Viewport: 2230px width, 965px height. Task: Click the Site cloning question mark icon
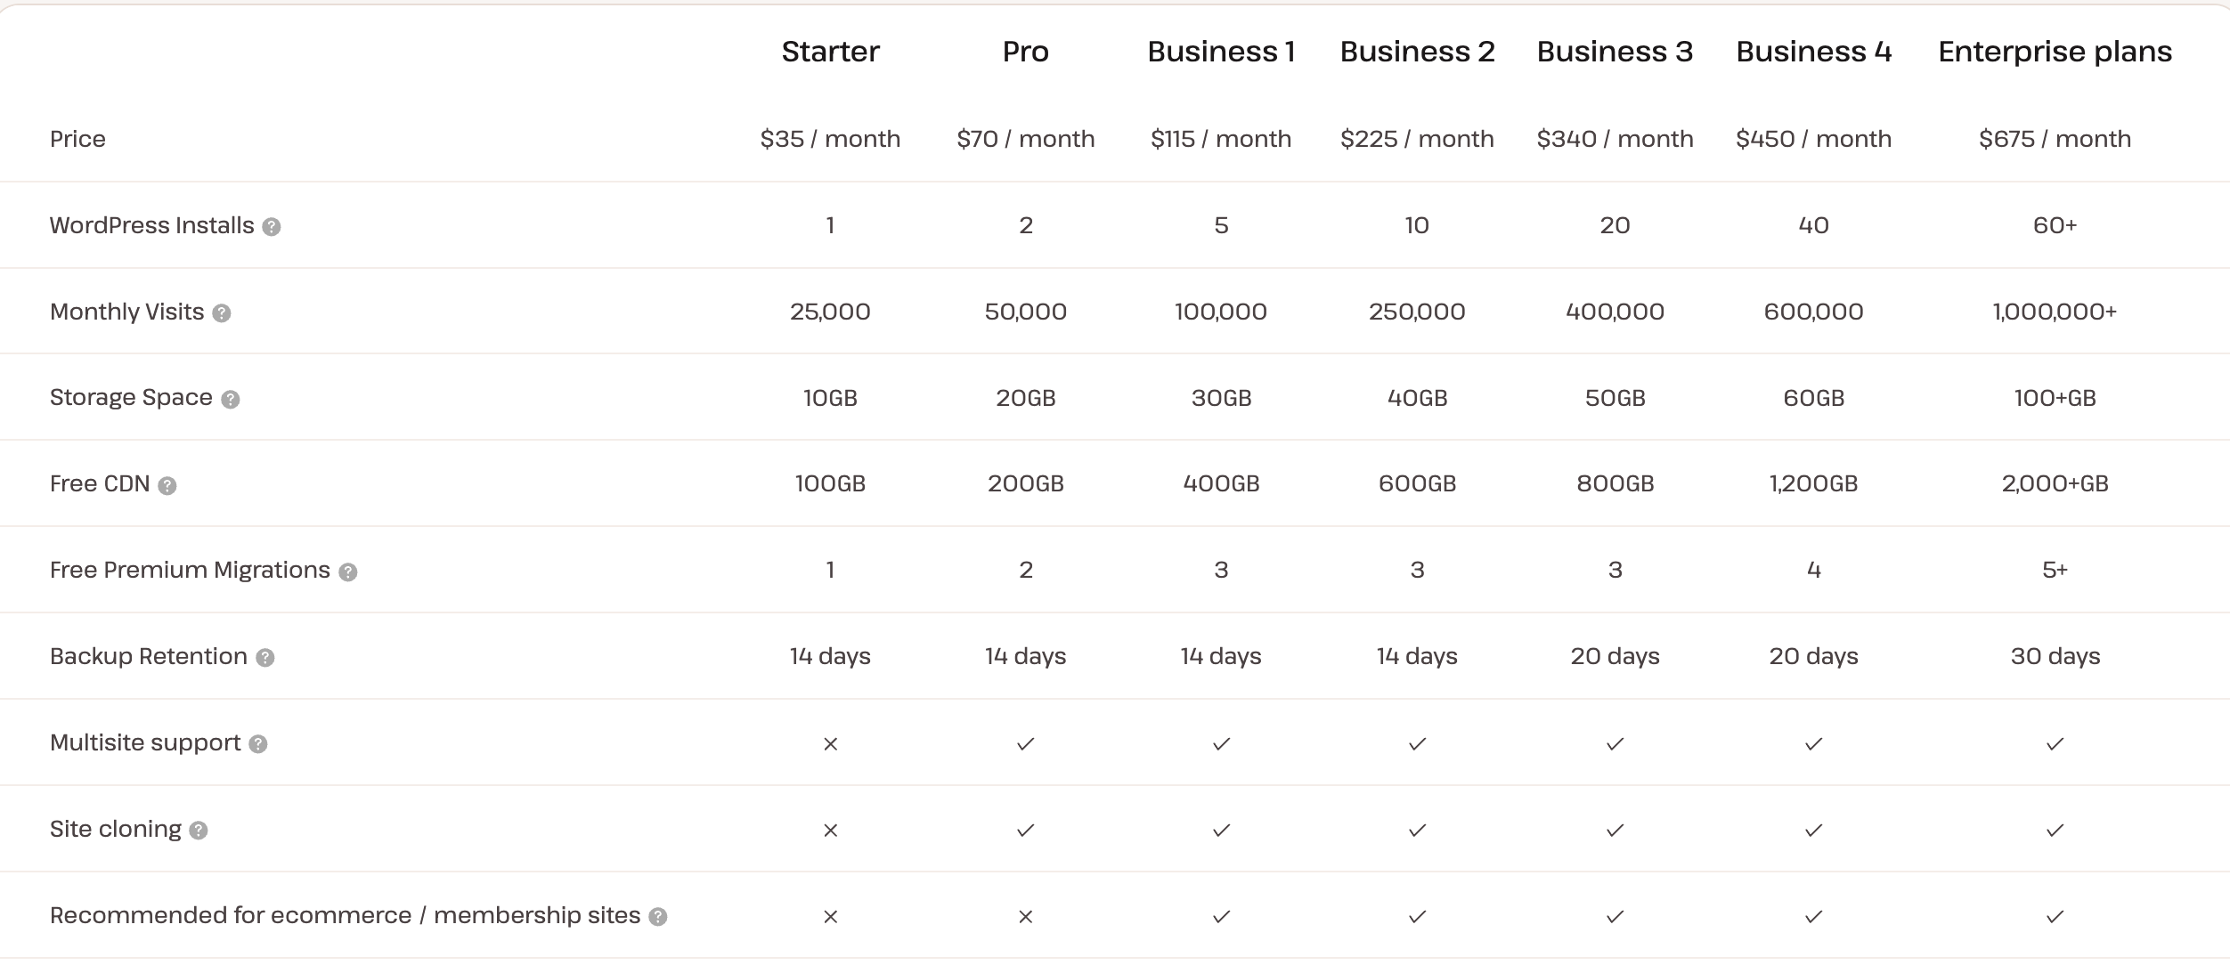(199, 831)
